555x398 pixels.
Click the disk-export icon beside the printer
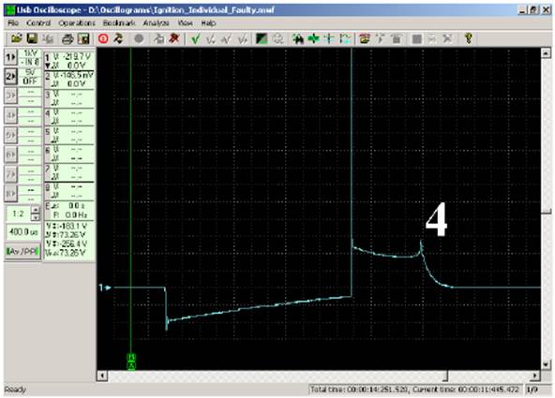(x=83, y=38)
